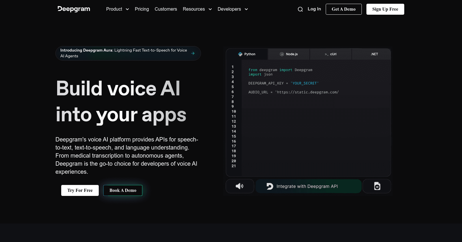Screen dimensions: 462x242
Task: Click the Deepgram D icon in Integrate bar
Action: tap(270, 186)
